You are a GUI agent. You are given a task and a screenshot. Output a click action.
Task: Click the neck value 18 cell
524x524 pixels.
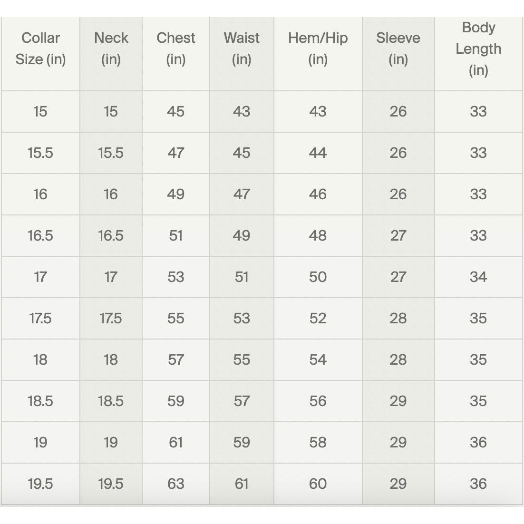111,359
